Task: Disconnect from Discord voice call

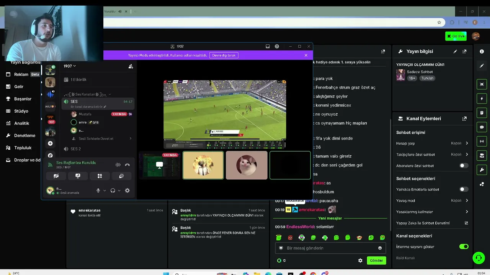Action: click(x=127, y=165)
